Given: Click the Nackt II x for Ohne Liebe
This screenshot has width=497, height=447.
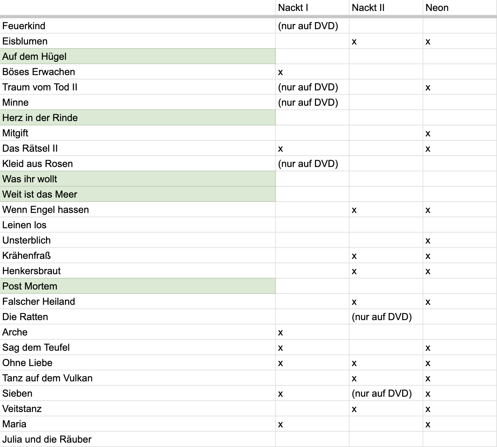Looking at the screenshot, I should click(x=354, y=363).
